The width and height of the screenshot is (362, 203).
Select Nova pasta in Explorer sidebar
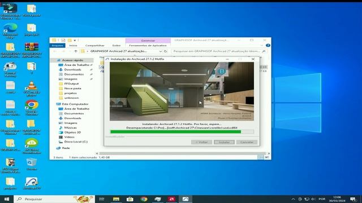(x=72, y=89)
